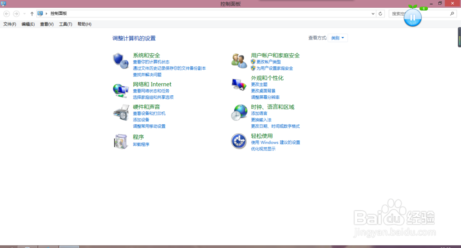Open the 网络和 Internet globe icon
This screenshot has width=461, height=248.
click(x=121, y=91)
